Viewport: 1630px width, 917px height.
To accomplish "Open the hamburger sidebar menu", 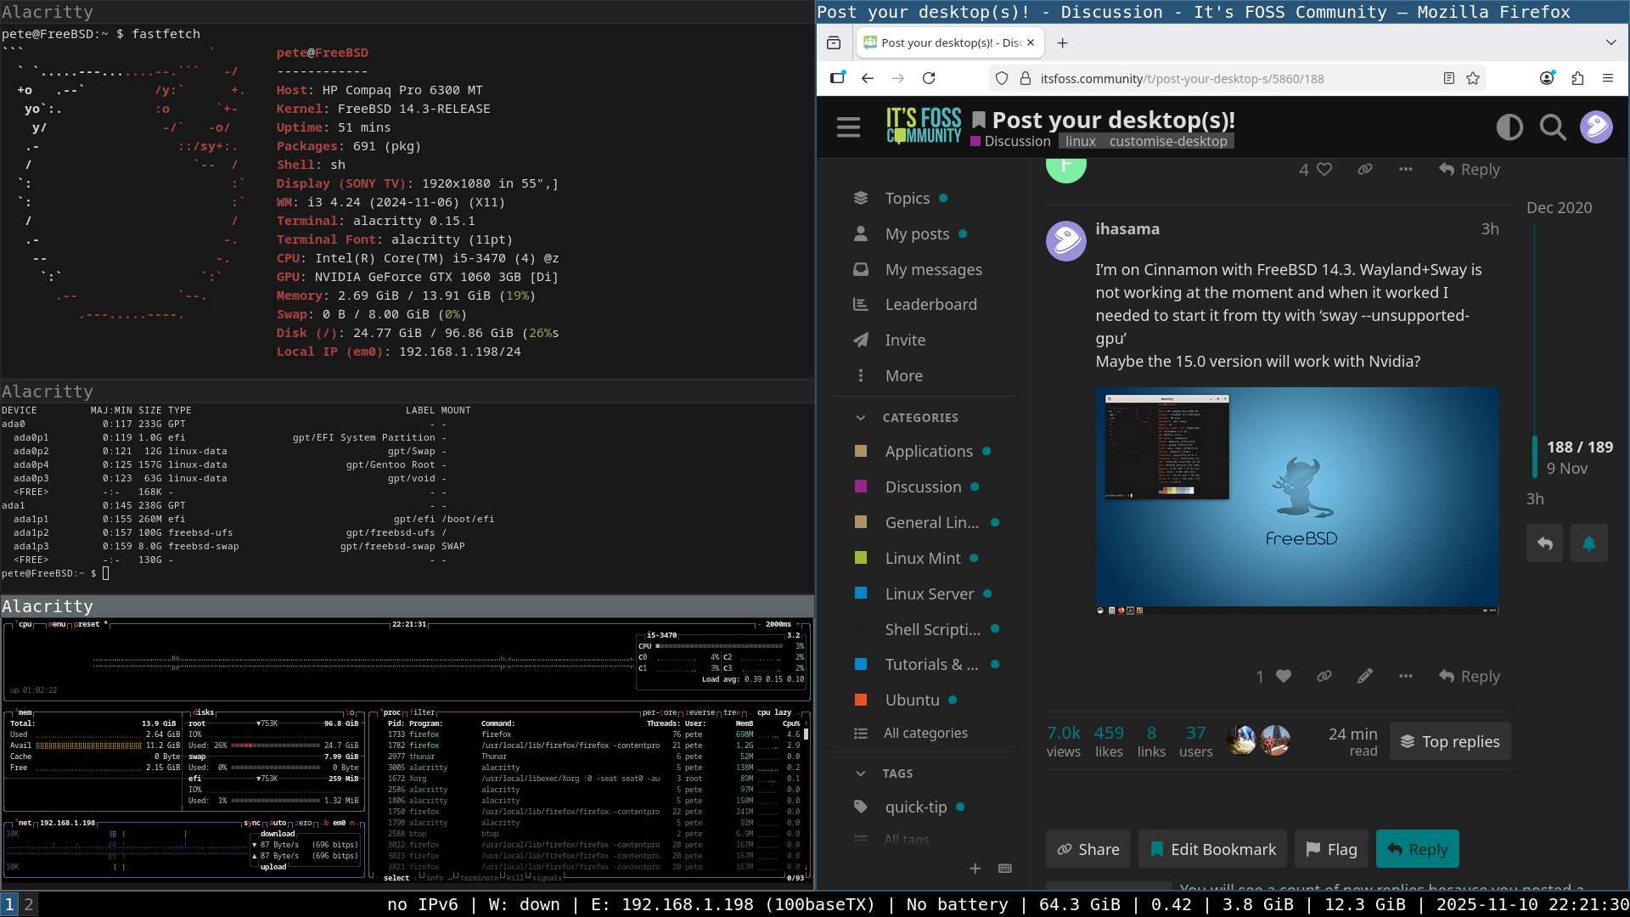I will coord(848,127).
